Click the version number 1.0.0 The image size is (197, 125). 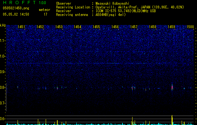click(42, 3)
